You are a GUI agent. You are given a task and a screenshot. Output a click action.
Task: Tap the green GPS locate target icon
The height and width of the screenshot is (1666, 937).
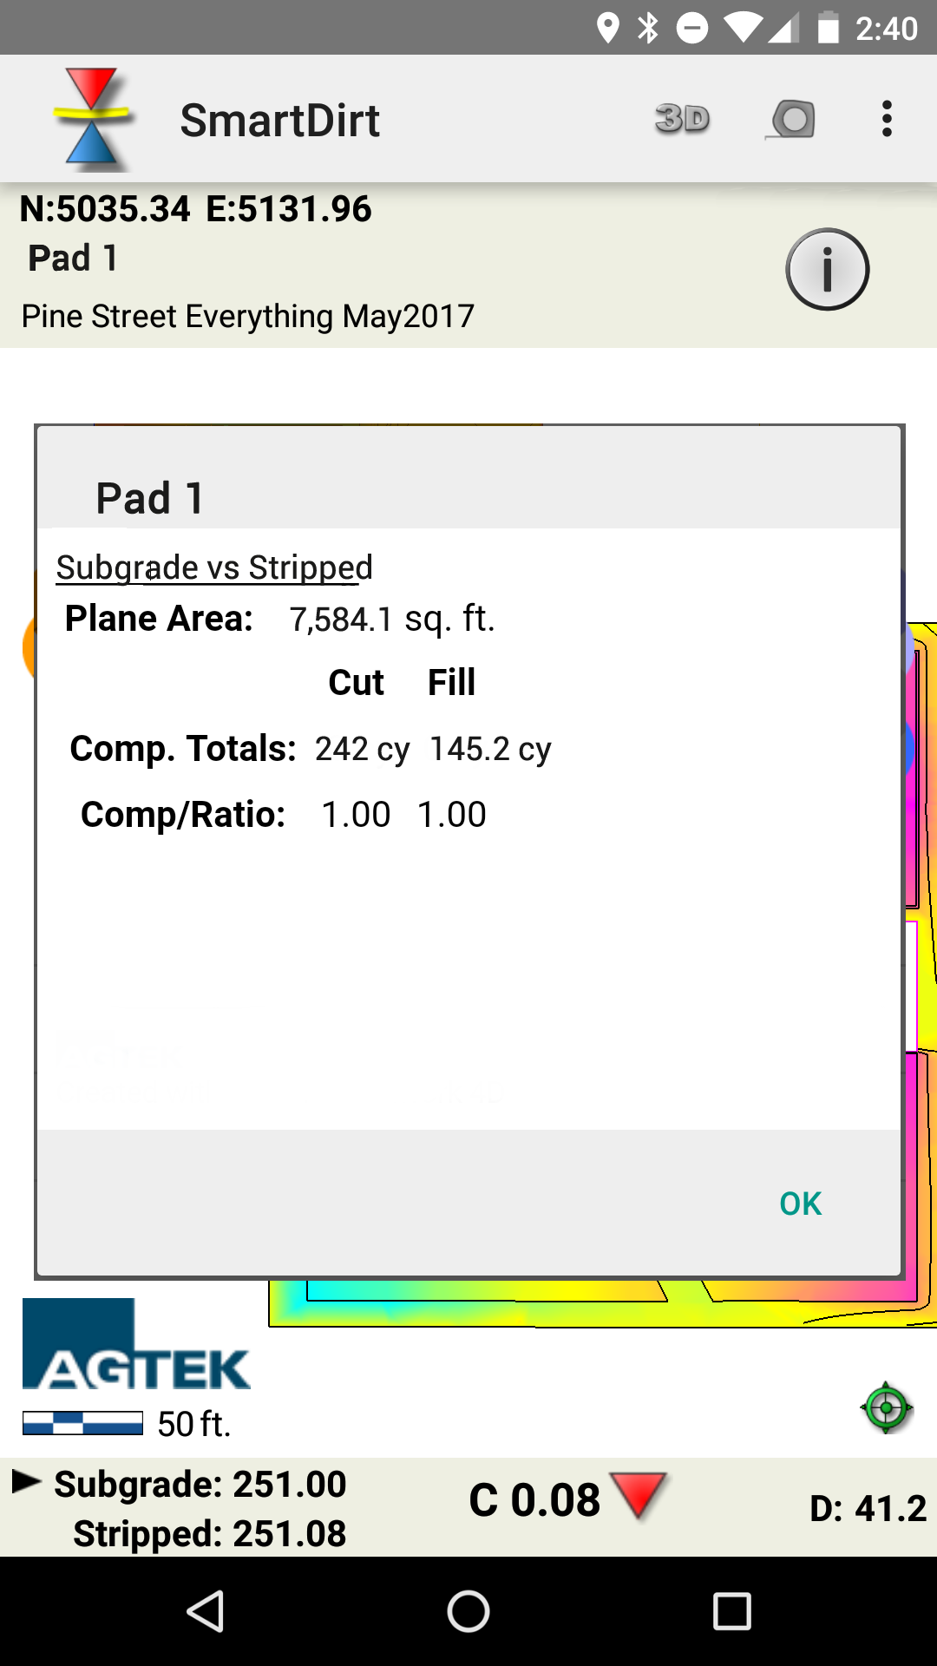coord(886,1407)
